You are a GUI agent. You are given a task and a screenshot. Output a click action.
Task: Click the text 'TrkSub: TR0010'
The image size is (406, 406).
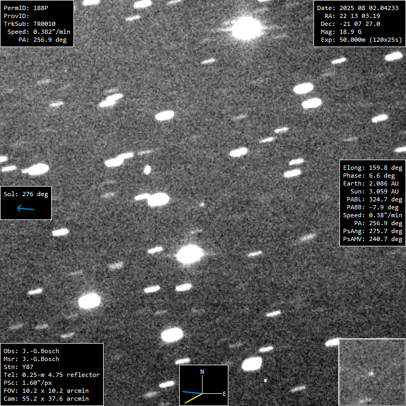pyautogui.click(x=30, y=24)
